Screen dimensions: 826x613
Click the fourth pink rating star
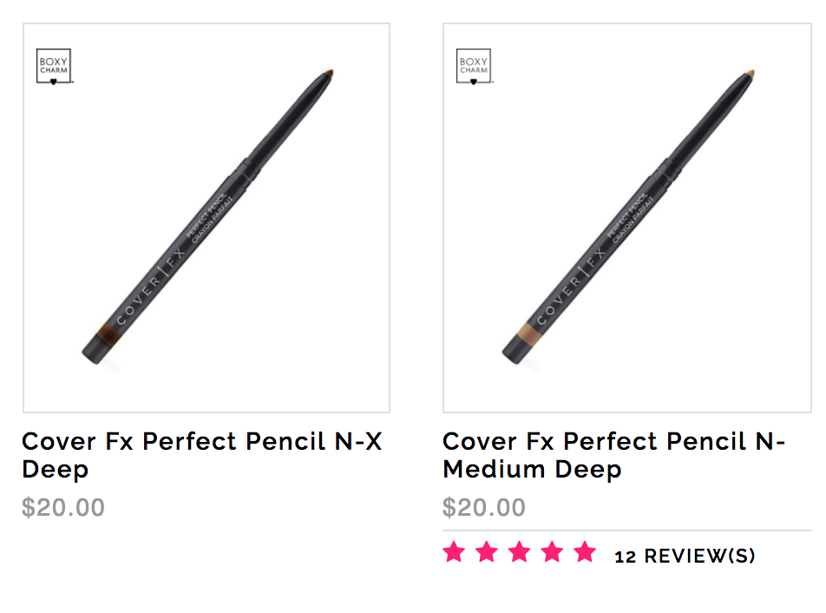point(552,552)
